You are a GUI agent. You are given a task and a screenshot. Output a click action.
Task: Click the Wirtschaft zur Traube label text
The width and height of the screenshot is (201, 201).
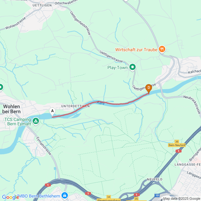coord(136,50)
